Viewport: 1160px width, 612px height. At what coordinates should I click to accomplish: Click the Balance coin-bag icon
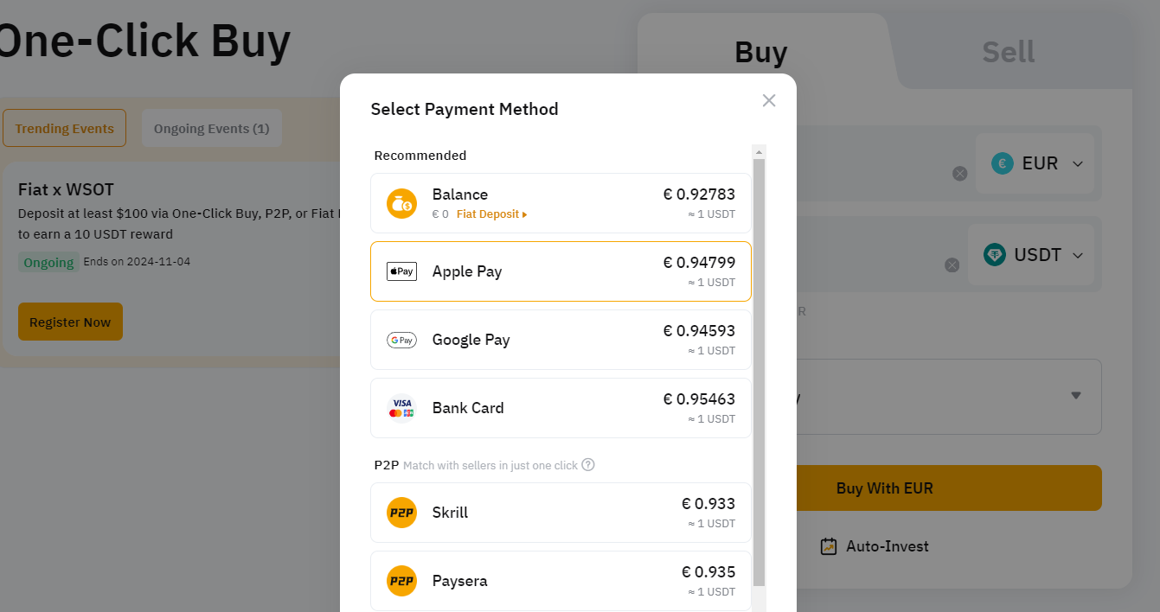pos(401,203)
